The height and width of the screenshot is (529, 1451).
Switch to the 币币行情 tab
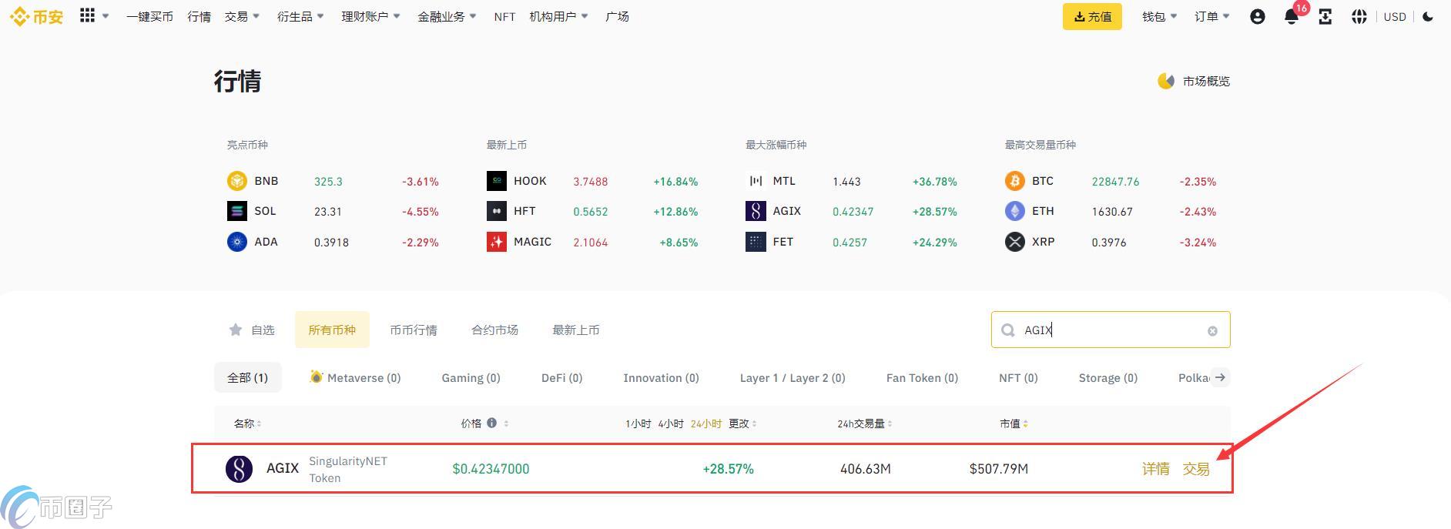coord(413,330)
